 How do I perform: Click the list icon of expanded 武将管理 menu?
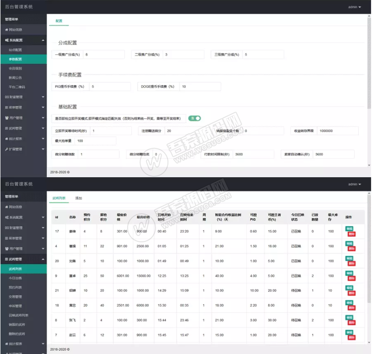[x=6, y=260]
